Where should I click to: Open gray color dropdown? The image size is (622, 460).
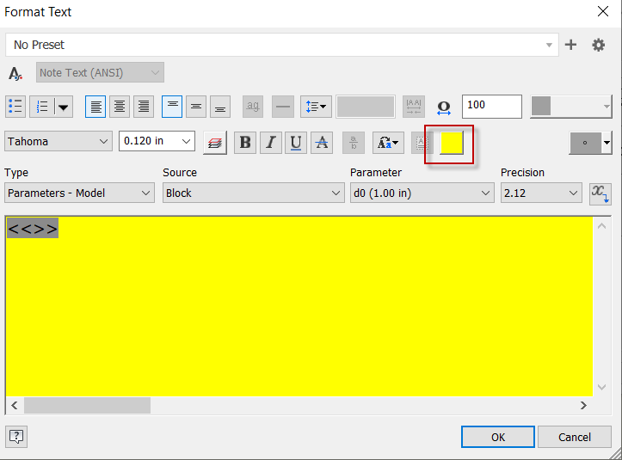pos(571,107)
